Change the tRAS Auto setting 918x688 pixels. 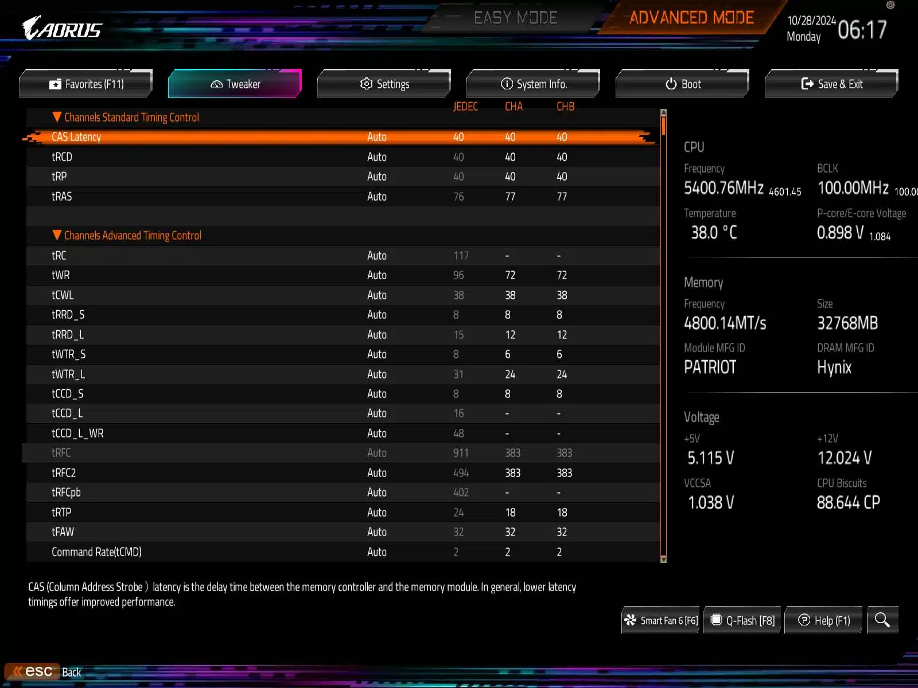tap(377, 196)
